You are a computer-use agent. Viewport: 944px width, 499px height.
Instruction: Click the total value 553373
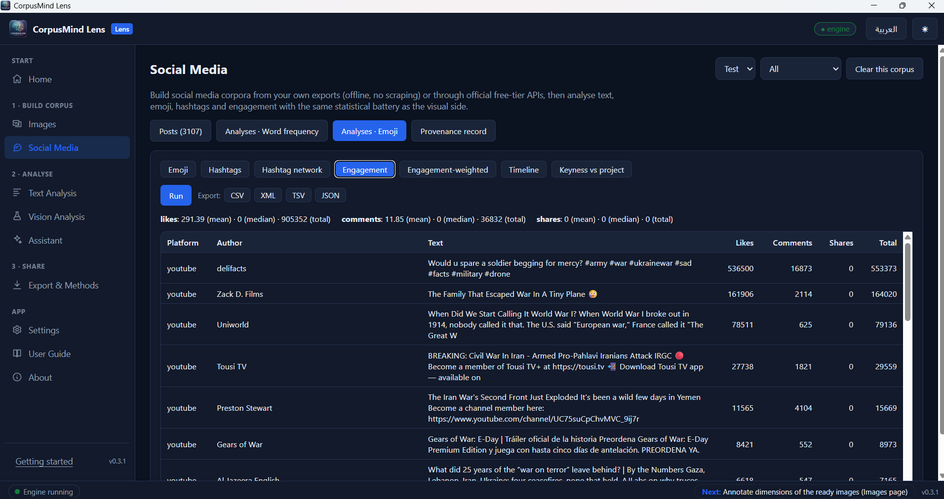click(x=883, y=268)
